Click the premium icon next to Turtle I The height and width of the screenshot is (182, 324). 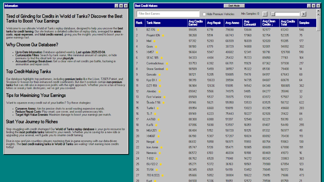(157, 108)
